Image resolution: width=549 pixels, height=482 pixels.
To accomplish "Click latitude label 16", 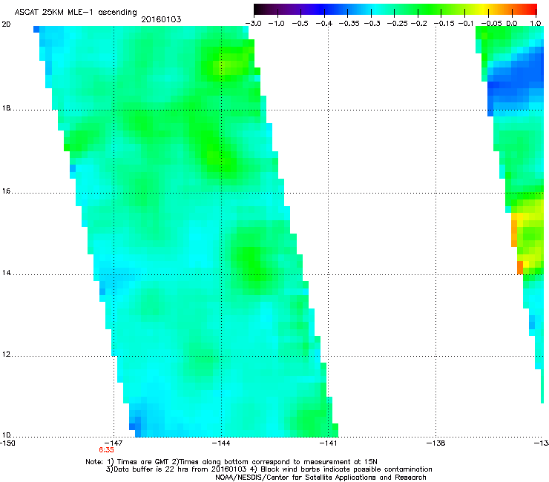I will pyautogui.click(x=6, y=191).
